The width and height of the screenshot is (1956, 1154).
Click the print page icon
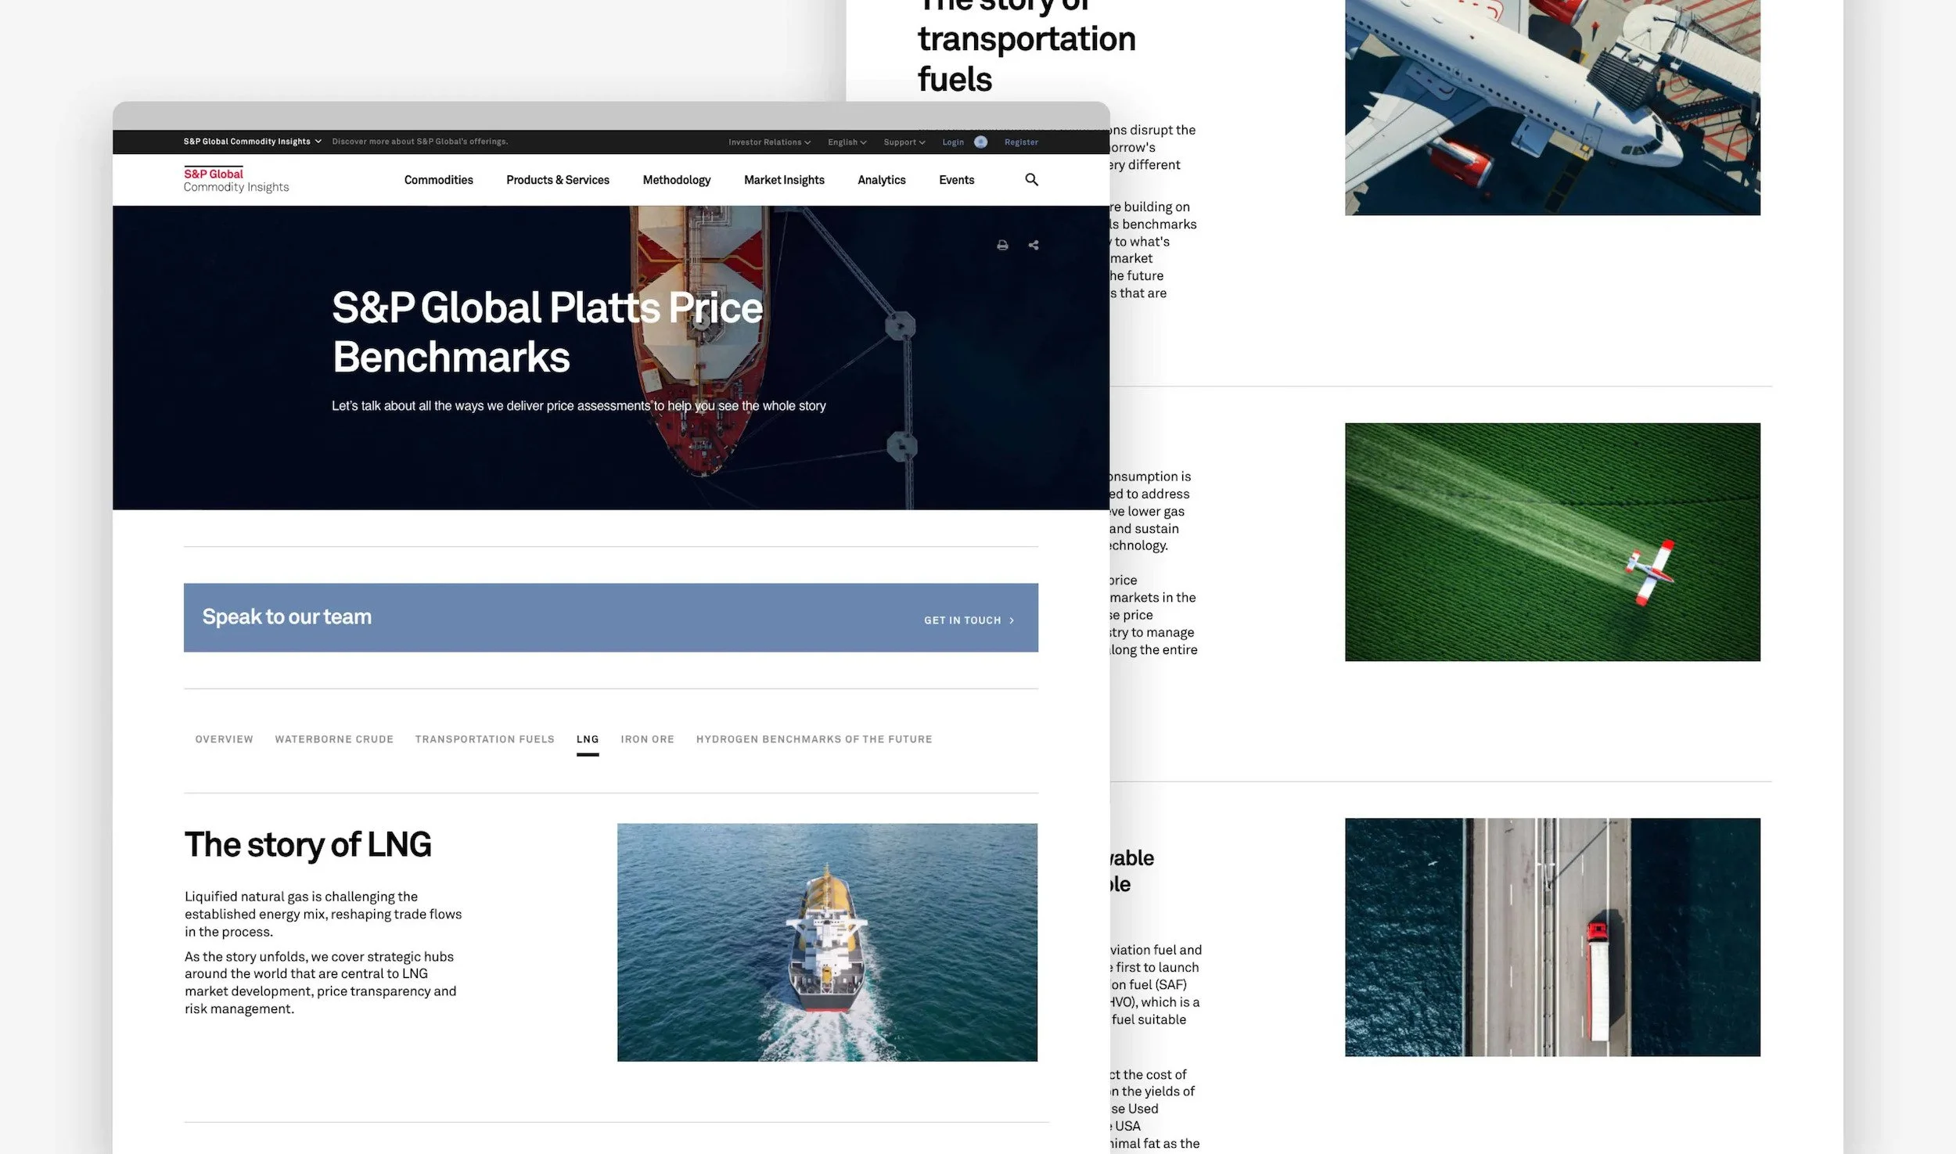[1002, 245]
